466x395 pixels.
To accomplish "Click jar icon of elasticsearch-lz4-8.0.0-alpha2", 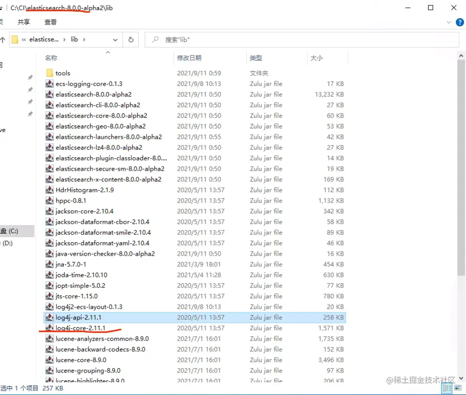I will click(49, 147).
